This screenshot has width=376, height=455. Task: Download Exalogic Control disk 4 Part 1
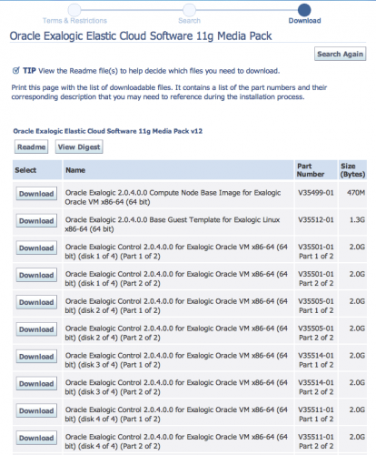[x=36, y=410]
